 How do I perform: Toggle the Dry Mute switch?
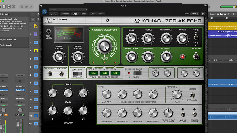(61, 74)
